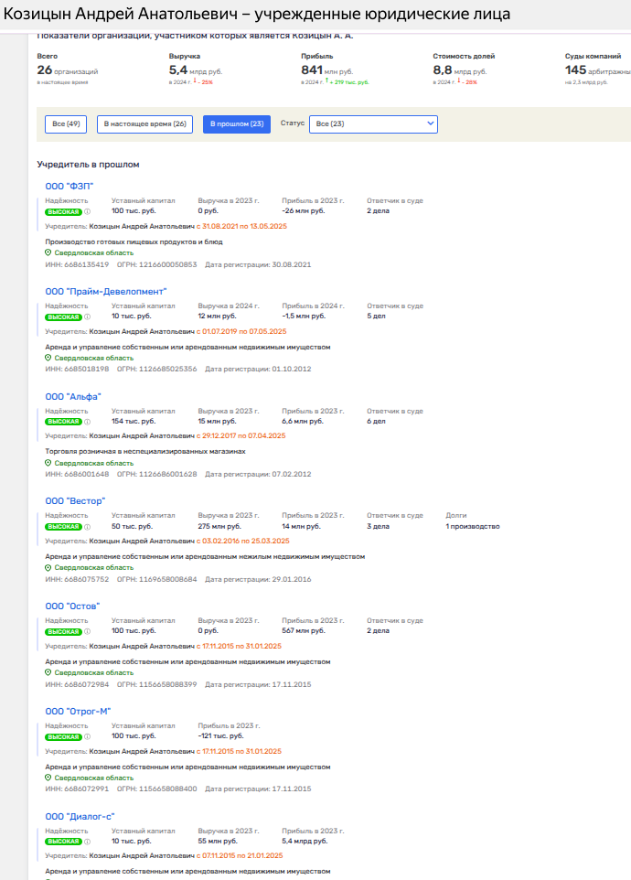Open the ООО "Диалог-с" company link
The image size is (631, 880).
tap(80, 817)
